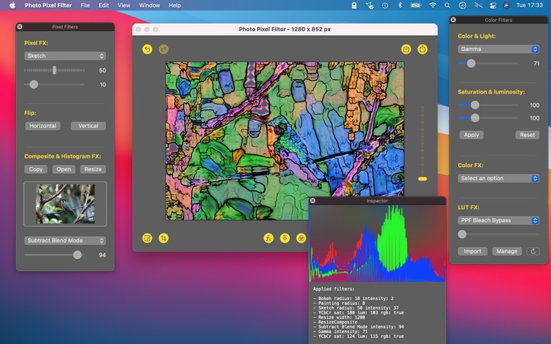
Task: Open the fx pixel filters icon
Action: coord(269,238)
